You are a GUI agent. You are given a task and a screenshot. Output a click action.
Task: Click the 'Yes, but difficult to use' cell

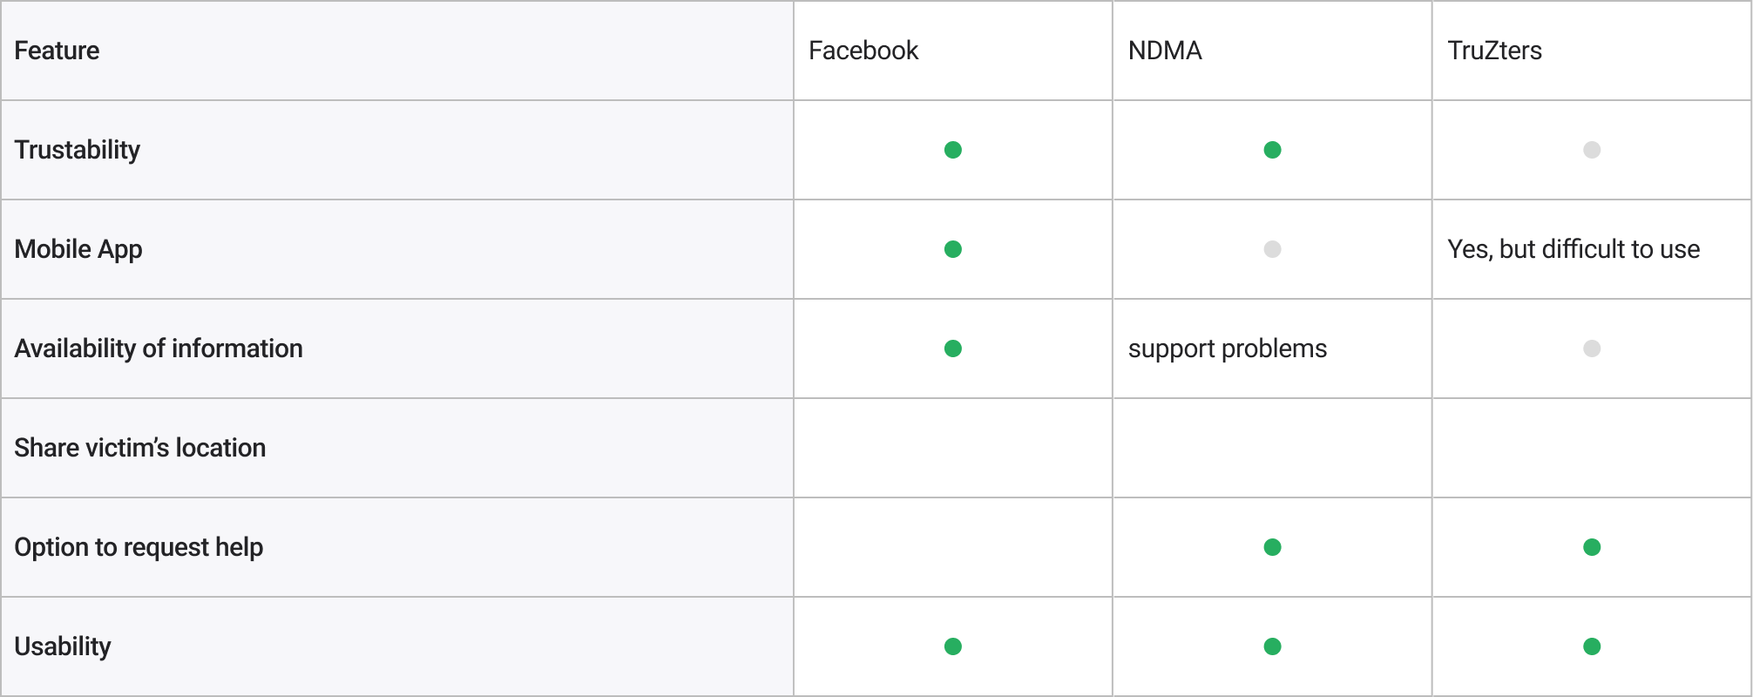pyautogui.click(x=1574, y=249)
